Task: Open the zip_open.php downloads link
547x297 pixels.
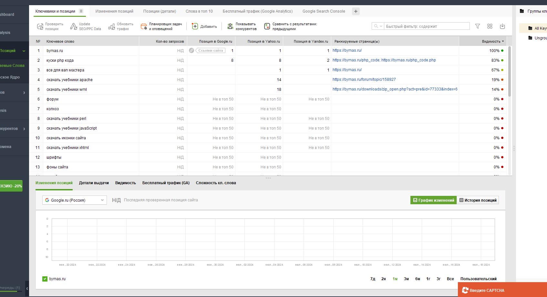Action: [395, 89]
